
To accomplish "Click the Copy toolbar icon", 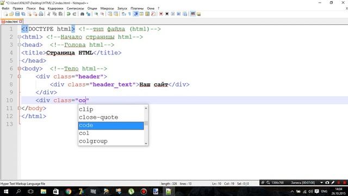I will (54, 14).
